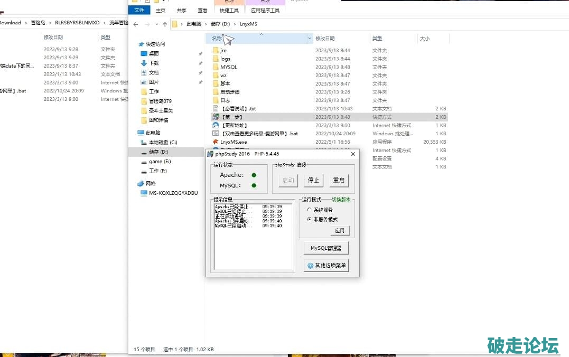The width and height of the screenshot is (569, 357).
Task: Click the Back navigation arrow
Action: tap(136, 24)
